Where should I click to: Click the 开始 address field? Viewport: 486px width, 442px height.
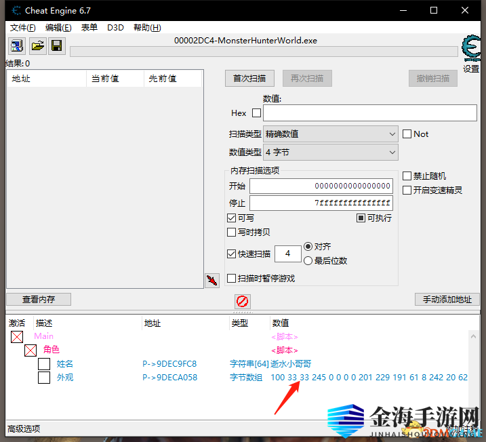click(x=321, y=186)
